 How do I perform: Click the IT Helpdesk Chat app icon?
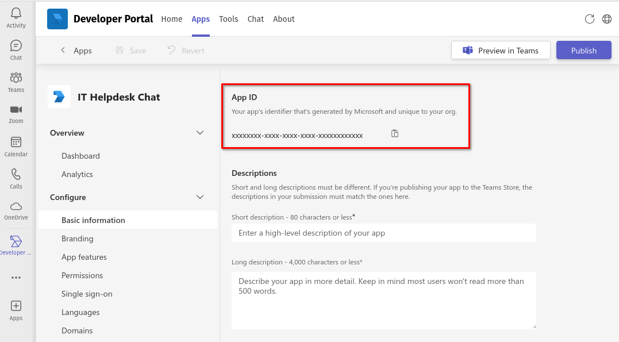pos(59,97)
